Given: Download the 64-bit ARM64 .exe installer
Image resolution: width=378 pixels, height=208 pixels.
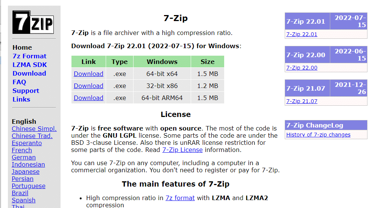Looking at the screenshot, I should tap(88, 98).
